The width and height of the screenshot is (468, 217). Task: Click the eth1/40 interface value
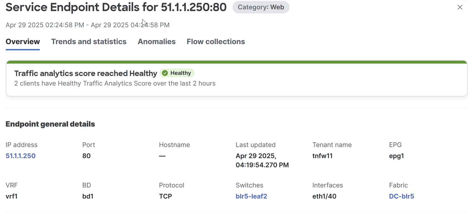click(324, 196)
